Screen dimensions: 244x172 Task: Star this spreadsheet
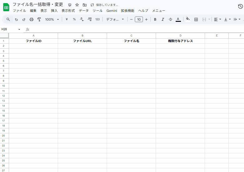click(x=77, y=5)
